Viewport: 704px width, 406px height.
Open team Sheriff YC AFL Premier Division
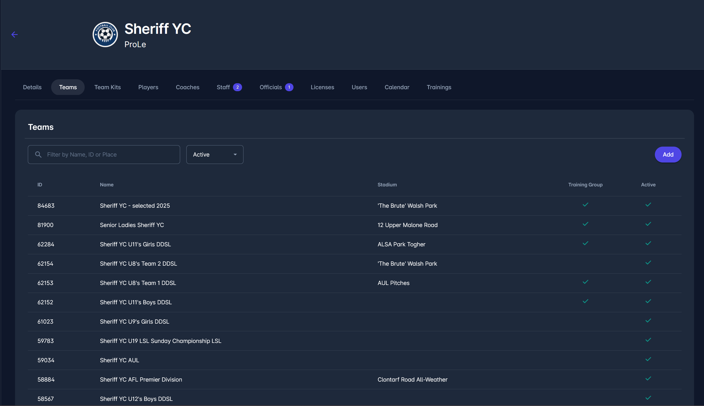pos(141,380)
